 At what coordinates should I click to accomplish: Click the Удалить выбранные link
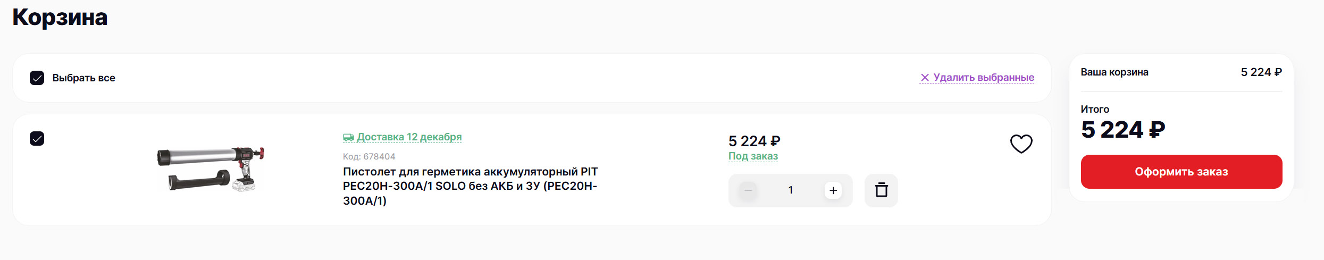coord(983,78)
